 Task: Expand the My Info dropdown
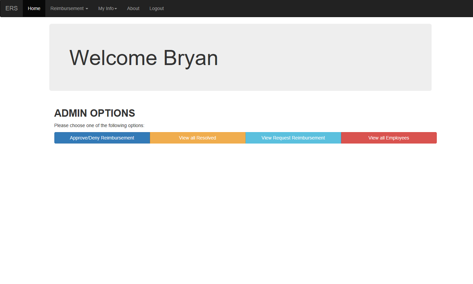pyautogui.click(x=107, y=8)
